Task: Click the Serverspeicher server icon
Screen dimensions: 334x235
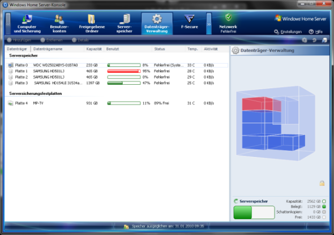Action: coord(125,19)
